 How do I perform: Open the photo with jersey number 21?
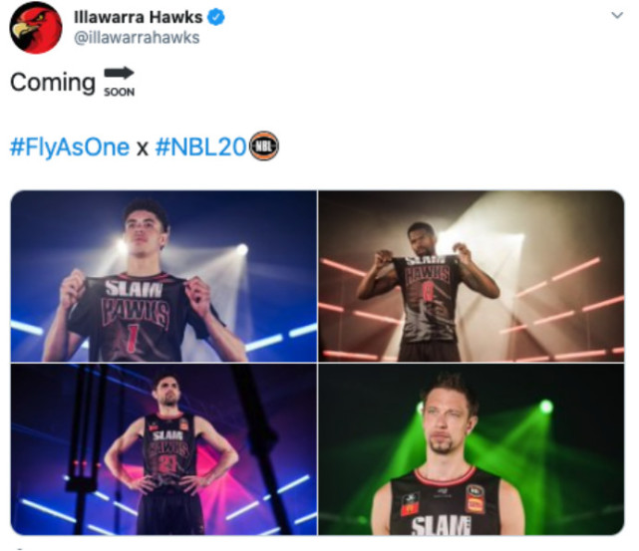pyautogui.click(x=163, y=449)
